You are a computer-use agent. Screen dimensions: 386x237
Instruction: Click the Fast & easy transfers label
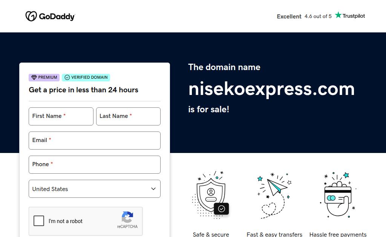[274, 234]
